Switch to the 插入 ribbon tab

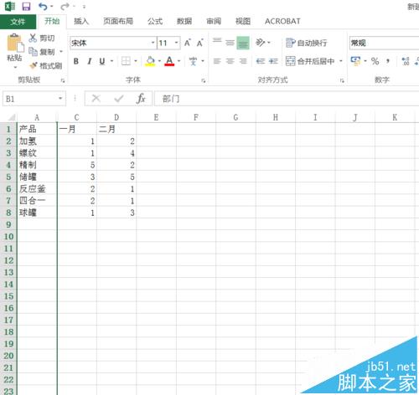[81, 21]
